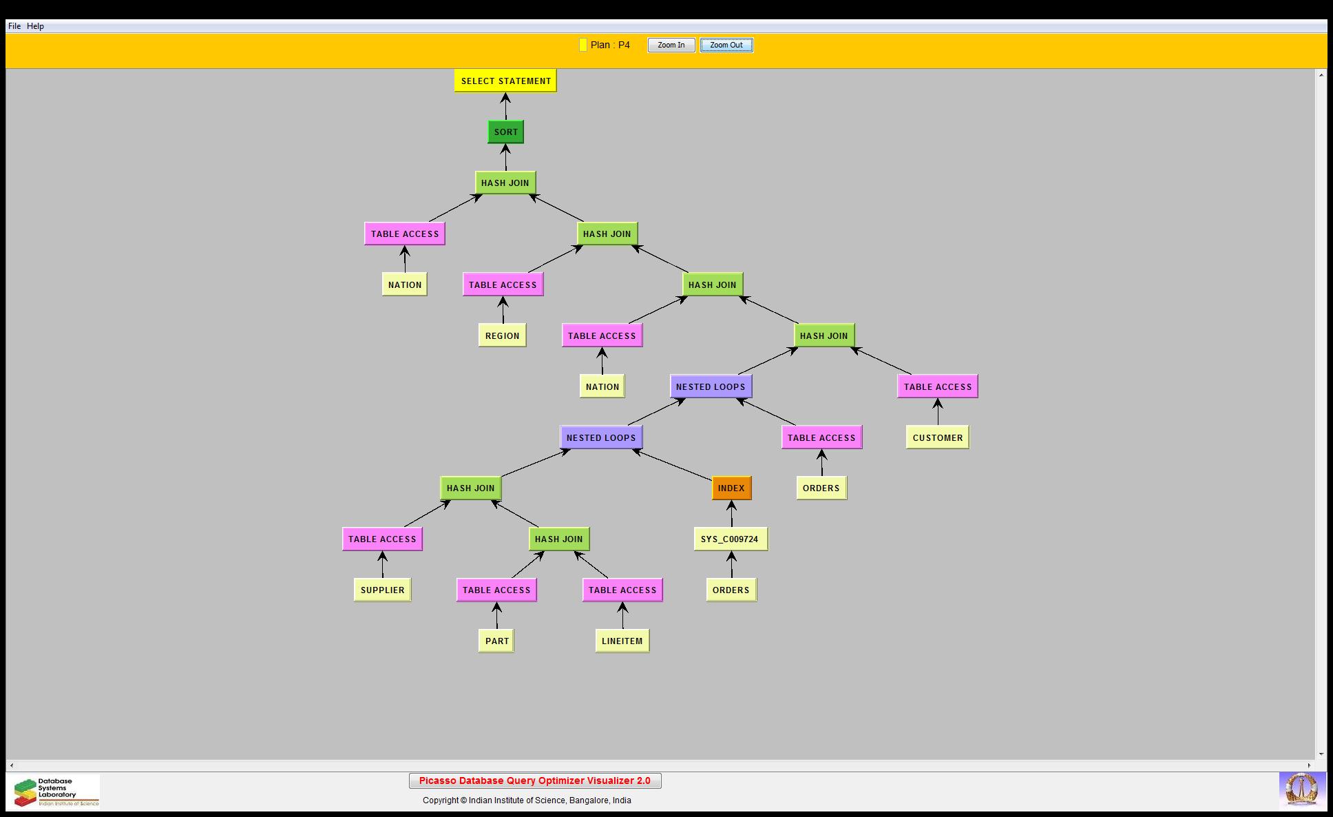1333x817 pixels.
Task: Click the horizontal scrollbar left arrow
Action: click(x=12, y=765)
